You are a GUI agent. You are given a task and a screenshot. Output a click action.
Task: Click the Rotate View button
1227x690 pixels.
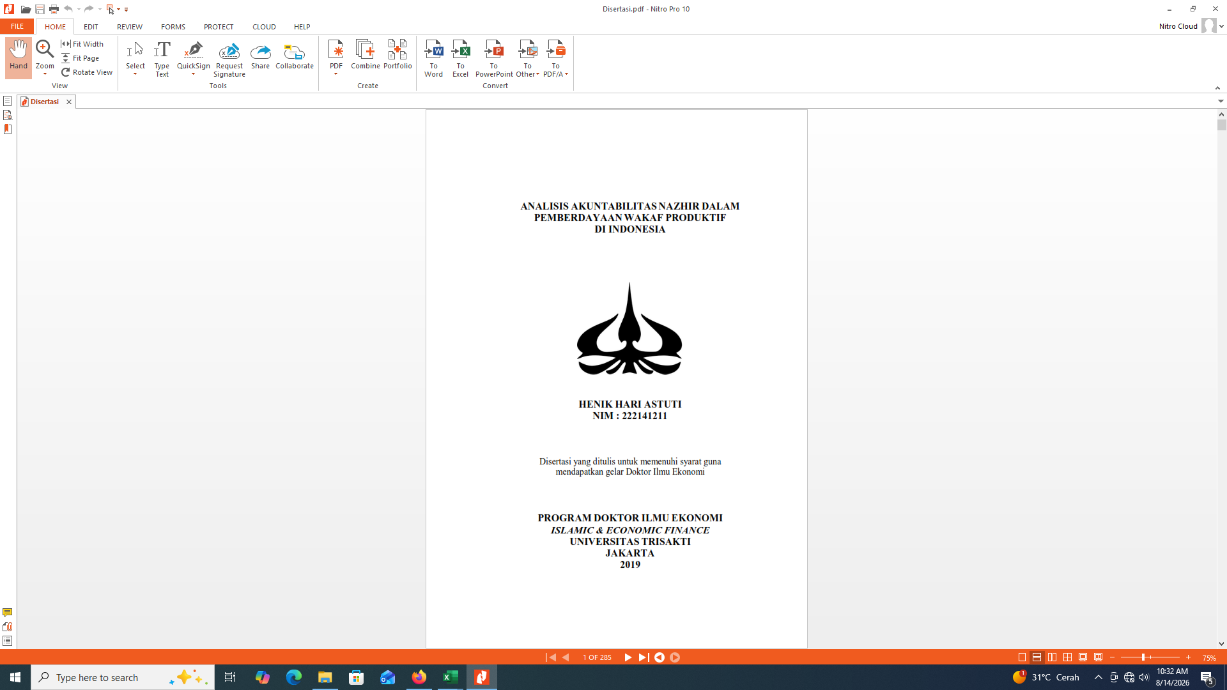pos(87,72)
